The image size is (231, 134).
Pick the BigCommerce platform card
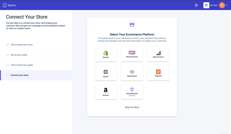click(x=158, y=54)
